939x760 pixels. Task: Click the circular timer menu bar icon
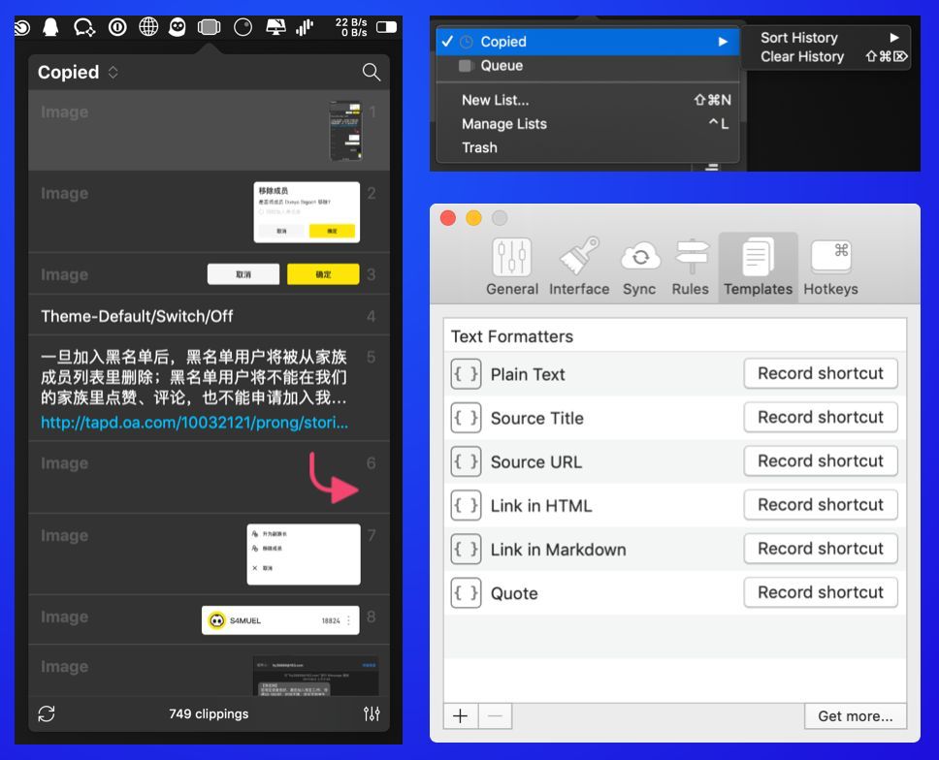243,27
